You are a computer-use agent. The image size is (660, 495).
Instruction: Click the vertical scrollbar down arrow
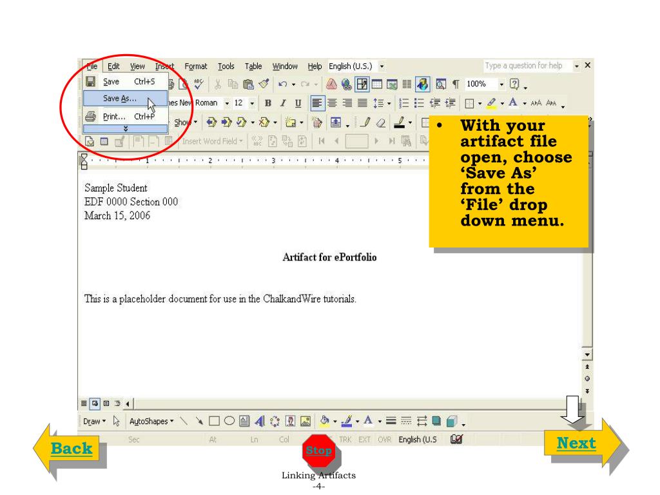point(587,354)
